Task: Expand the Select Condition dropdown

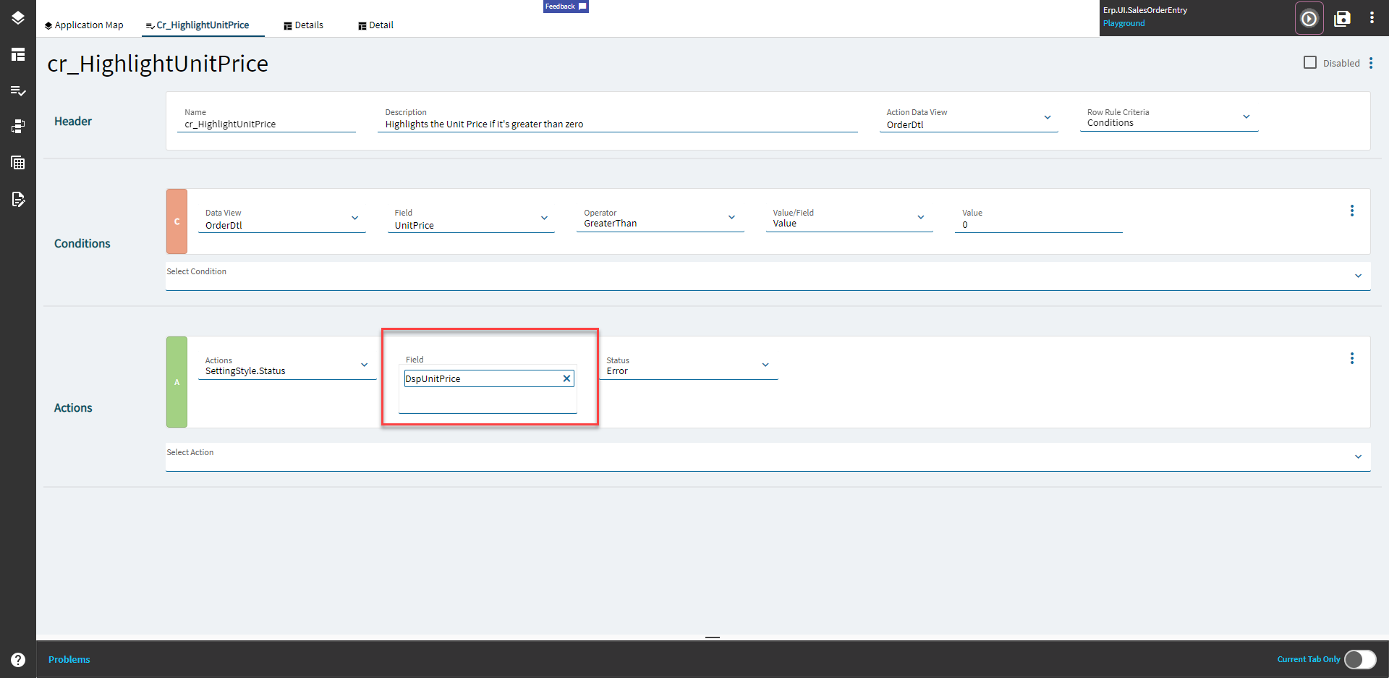Action: [x=1358, y=275]
